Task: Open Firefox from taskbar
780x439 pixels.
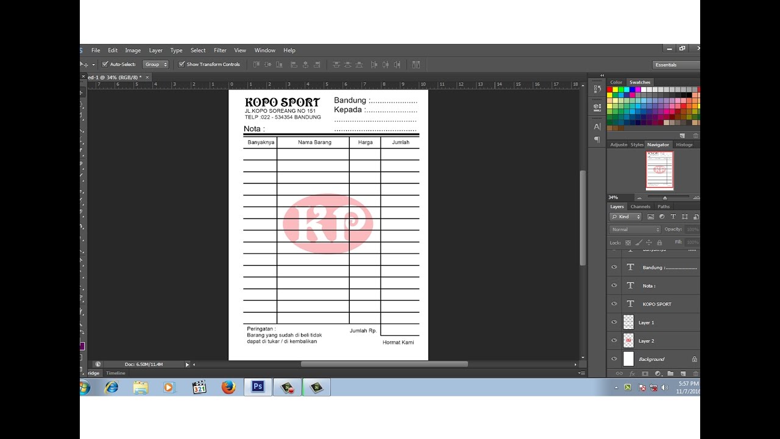Action: pyautogui.click(x=229, y=387)
